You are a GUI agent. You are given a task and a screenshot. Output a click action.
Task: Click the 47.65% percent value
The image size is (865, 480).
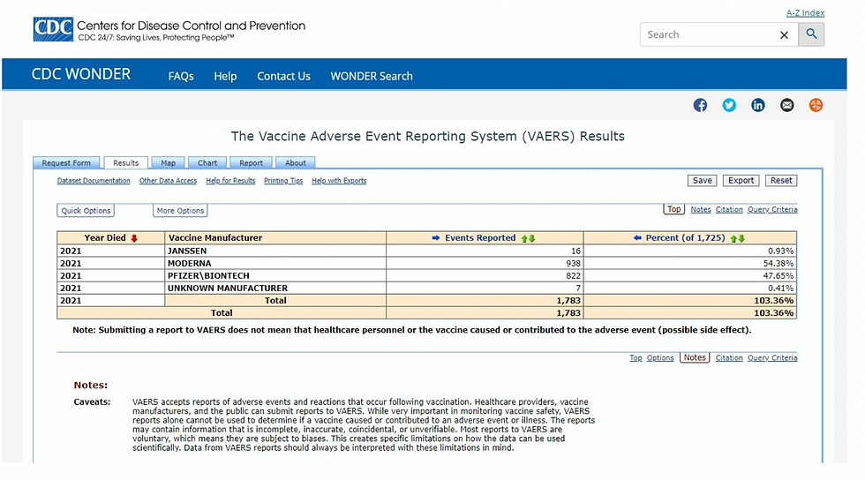click(778, 275)
